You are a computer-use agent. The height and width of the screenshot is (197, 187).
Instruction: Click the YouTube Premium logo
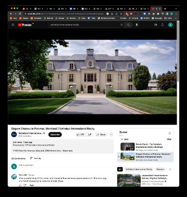pyautogui.click(x=24, y=25)
